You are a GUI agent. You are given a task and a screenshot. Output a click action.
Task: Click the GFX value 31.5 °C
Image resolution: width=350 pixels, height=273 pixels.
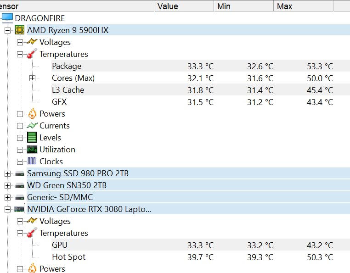click(200, 102)
